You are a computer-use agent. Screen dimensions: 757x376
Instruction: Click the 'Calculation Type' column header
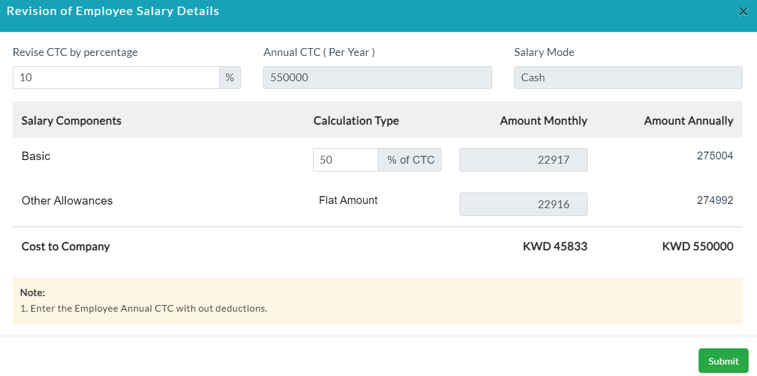356,121
